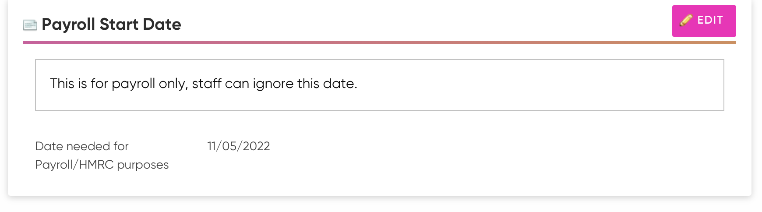Image resolution: width=762 pixels, height=212 pixels.
Task: Click the 11/05/2022 date value
Action: (x=239, y=146)
